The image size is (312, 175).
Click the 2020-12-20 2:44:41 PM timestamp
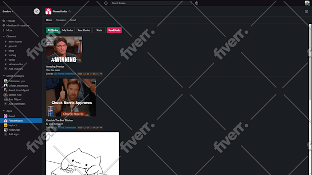point(90,74)
